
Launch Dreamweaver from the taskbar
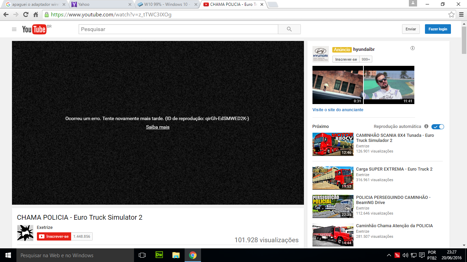coord(159,255)
